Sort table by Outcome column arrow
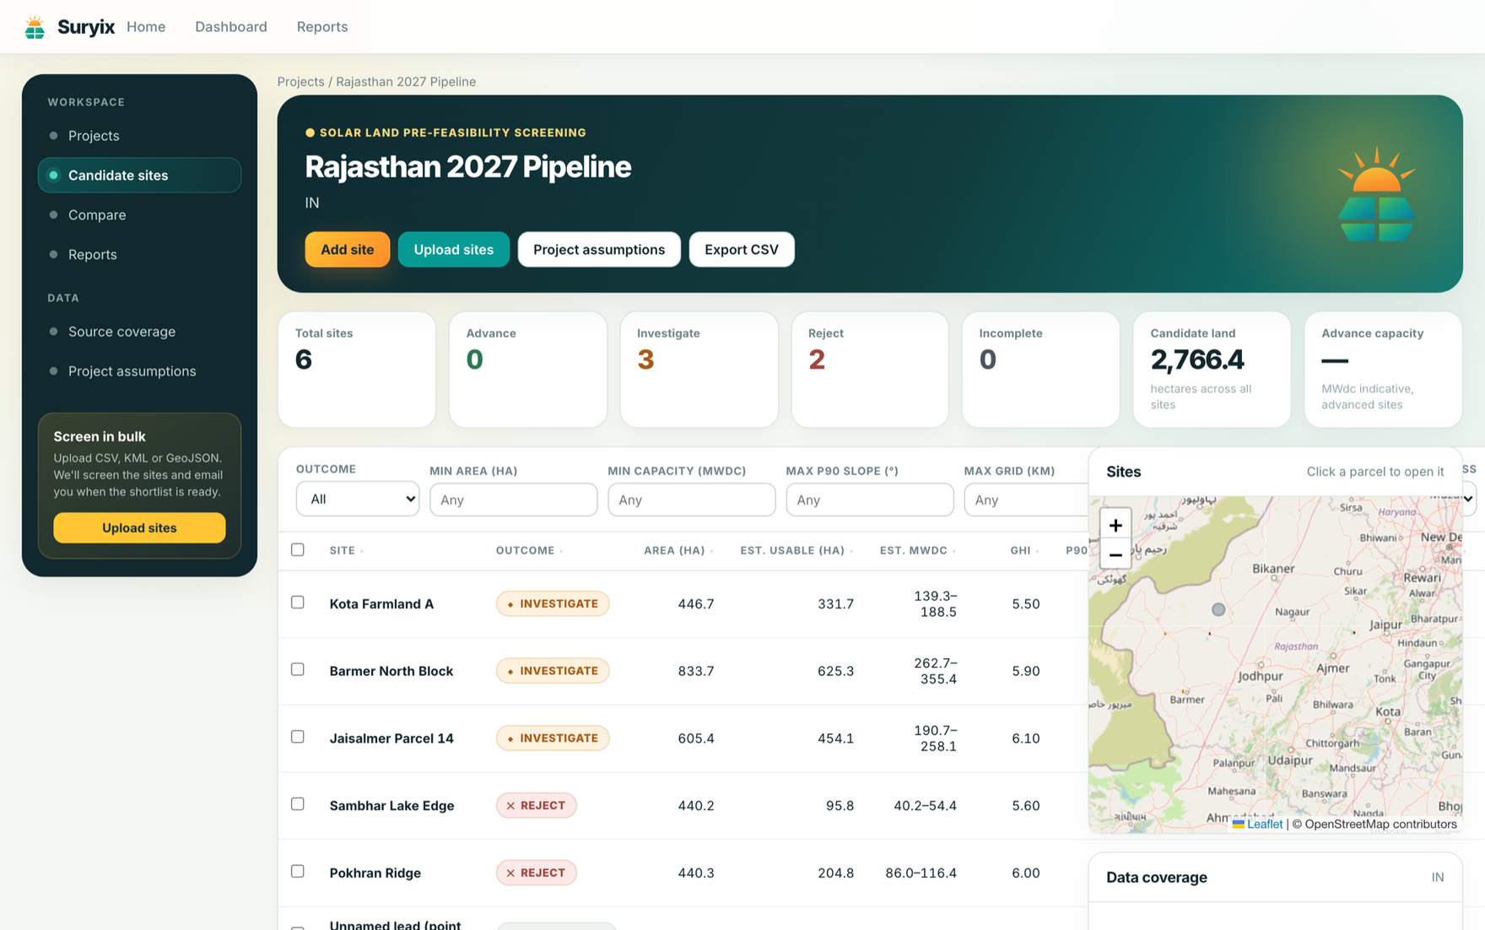Screen dimensions: 1485x930 (x=561, y=551)
